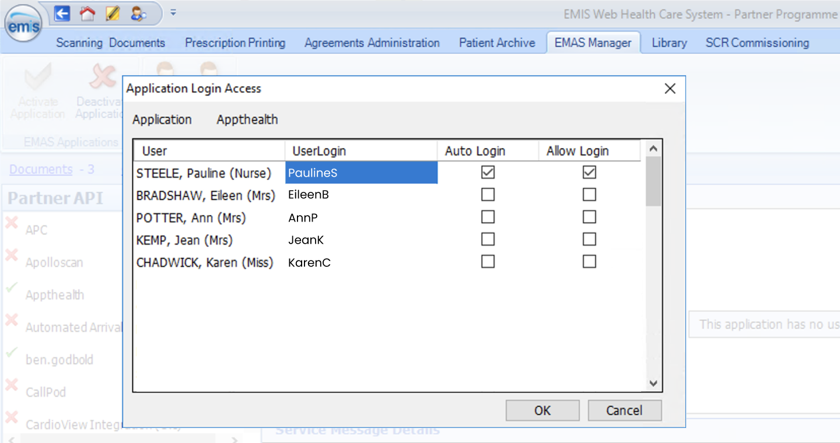Select the EMAS Manager tab
This screenshot has width=840, height=443.
pos(593,43)
